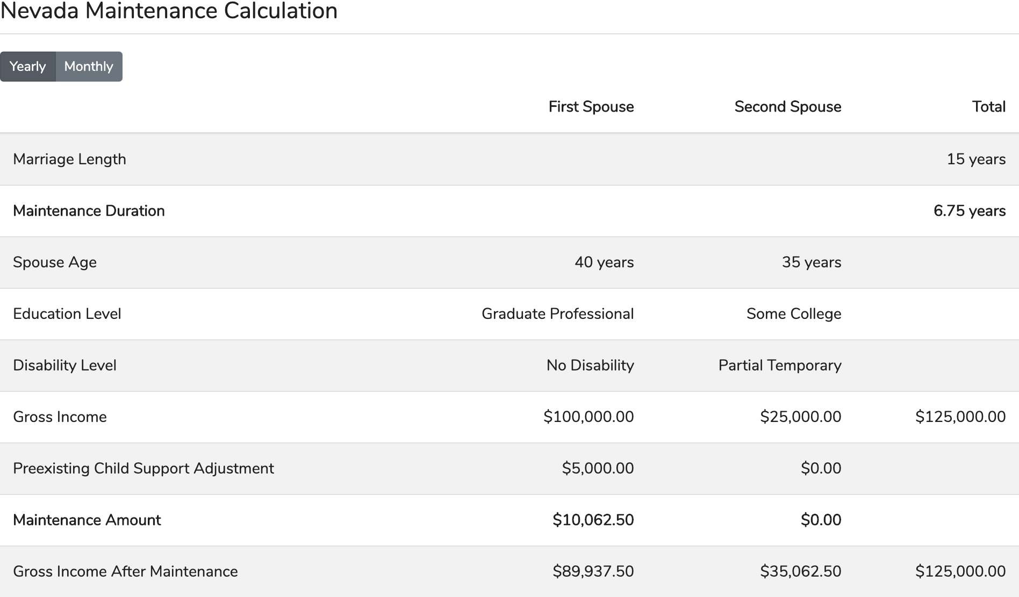
Task: Click second spouse's $35,062.50 income after maintenance
Action: [x=800, y=572]
